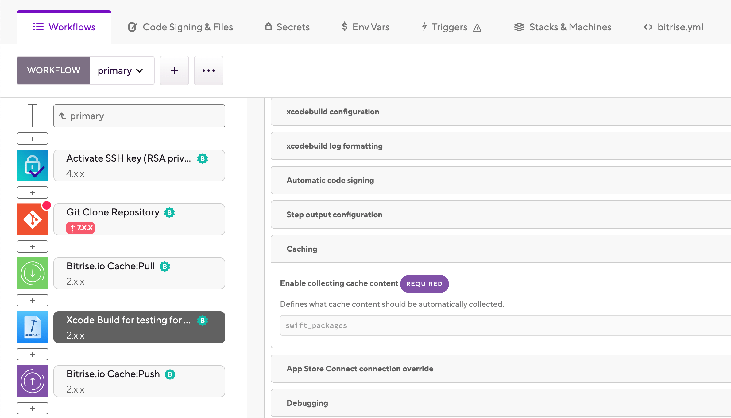Expand the Automatic code signing section

[x=330, y=180]
